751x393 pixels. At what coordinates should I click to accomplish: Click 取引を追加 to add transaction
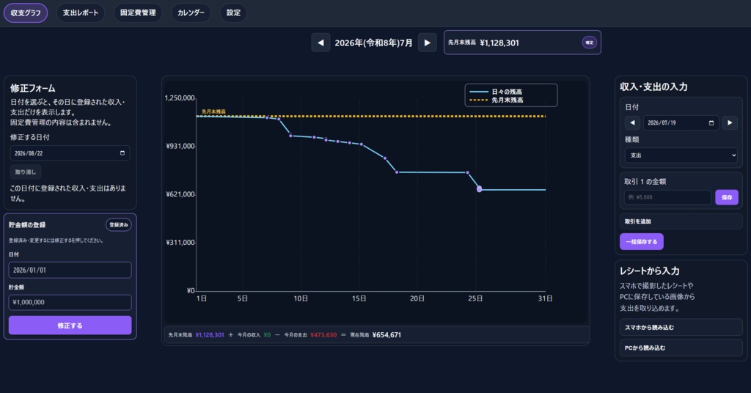[x=681, y=221]
